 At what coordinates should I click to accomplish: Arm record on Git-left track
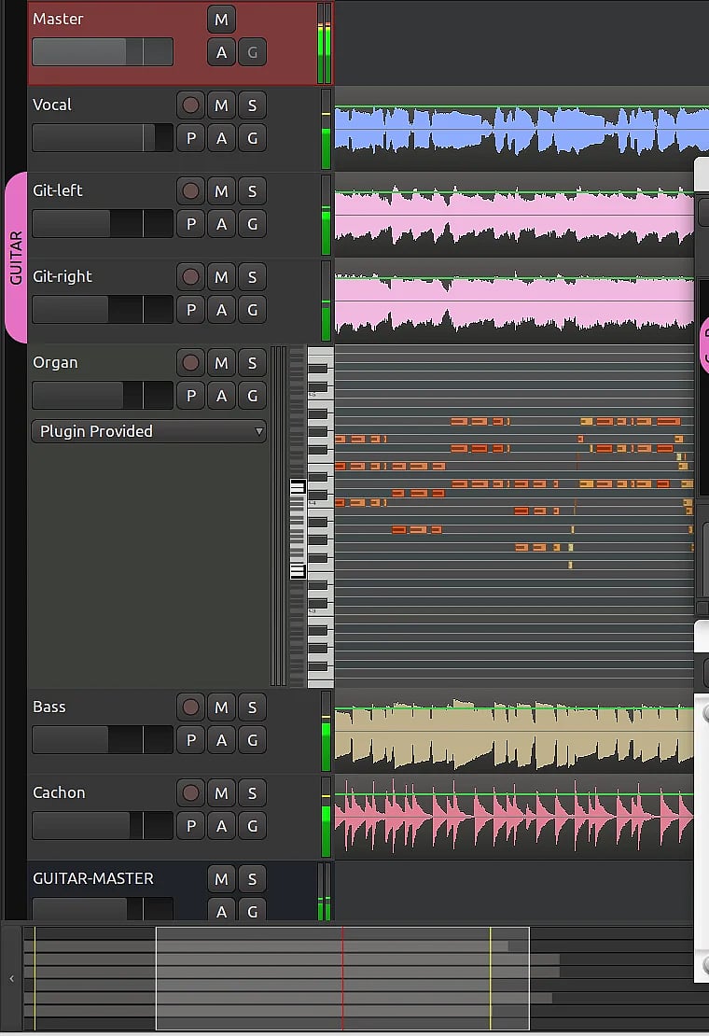190,191
